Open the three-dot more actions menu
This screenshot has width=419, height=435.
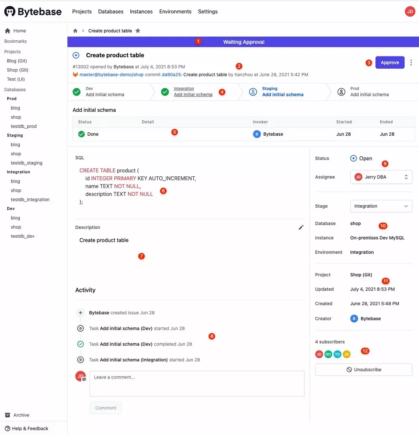pyautogui.click(x=411, y=62)
